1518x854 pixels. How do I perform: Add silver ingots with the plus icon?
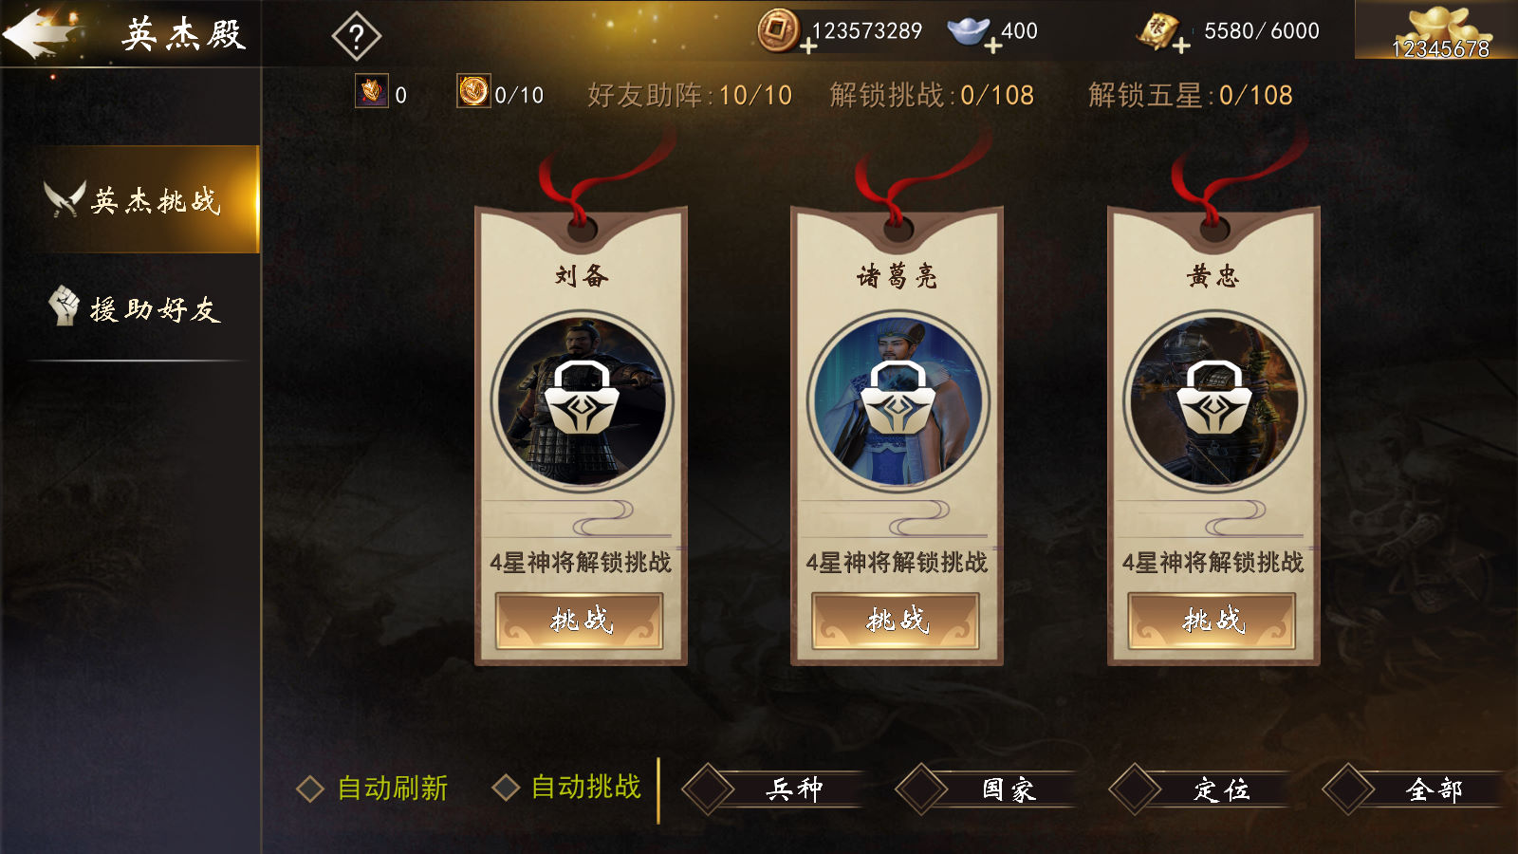click(x=992, y=46)
